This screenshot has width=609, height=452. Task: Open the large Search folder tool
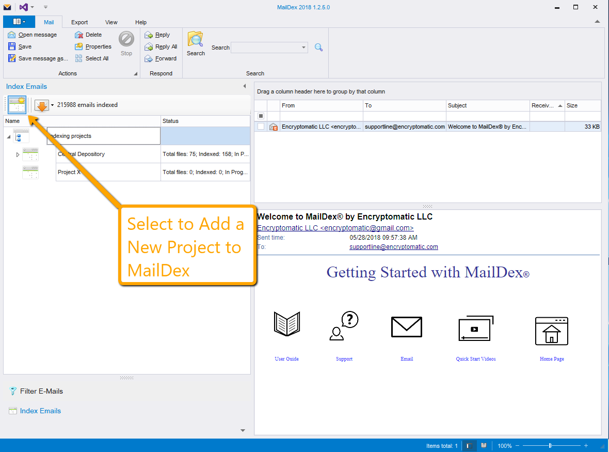(196, 43)
